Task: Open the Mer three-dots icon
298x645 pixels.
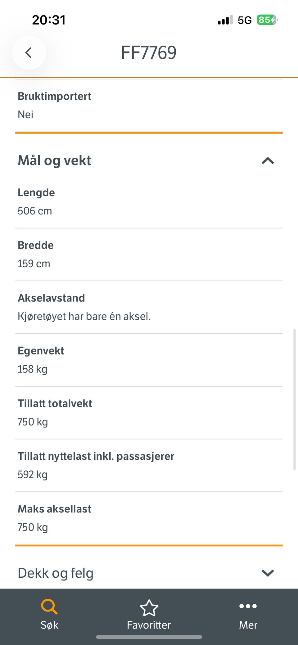Action: pos(248,606)
